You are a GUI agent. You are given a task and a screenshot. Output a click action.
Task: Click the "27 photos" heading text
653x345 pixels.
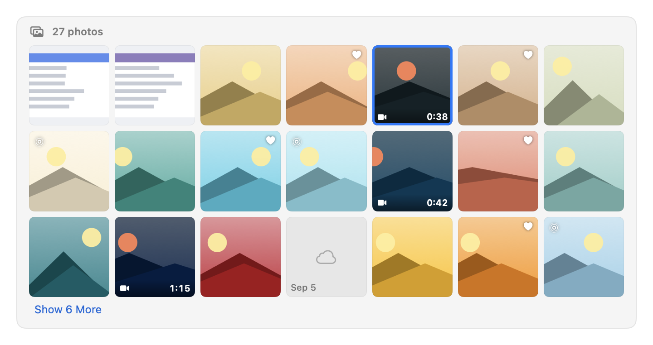click(78, 32)
